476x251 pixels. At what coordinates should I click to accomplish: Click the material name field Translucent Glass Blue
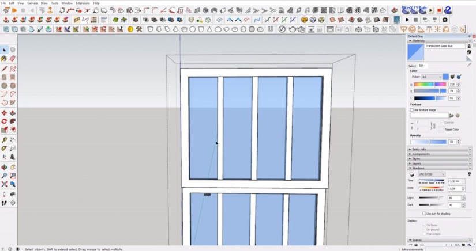(445, 46)
